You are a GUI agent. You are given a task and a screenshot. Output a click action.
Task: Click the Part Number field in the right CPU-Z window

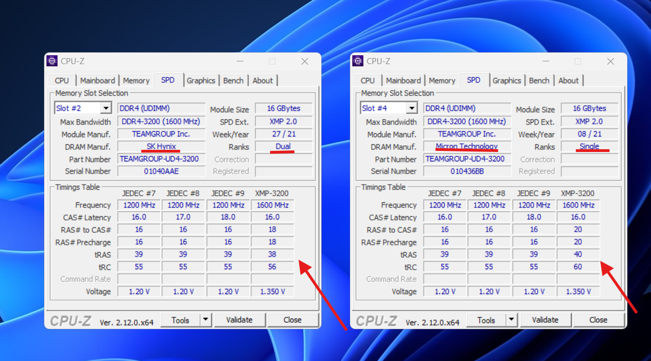[467, 159]
